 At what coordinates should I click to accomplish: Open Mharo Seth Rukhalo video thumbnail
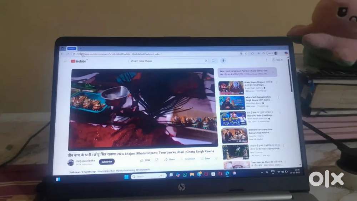click(232, 103)
